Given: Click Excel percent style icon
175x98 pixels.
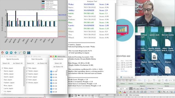Looking at the screenshot, I should pos(164,92).
